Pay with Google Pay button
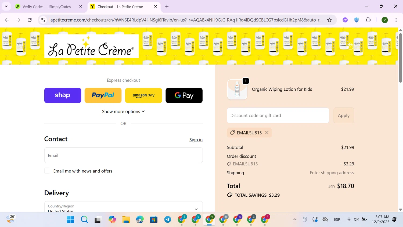Image resolution: width=403 pixels, height=227 pixels. (184, 95)
